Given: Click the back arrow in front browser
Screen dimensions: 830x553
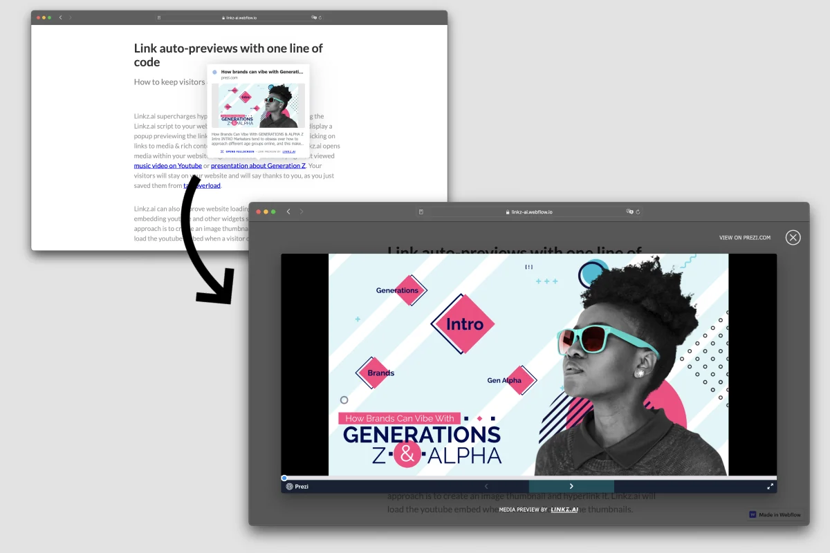Looking at the screenshot, I should coord(288,212).
